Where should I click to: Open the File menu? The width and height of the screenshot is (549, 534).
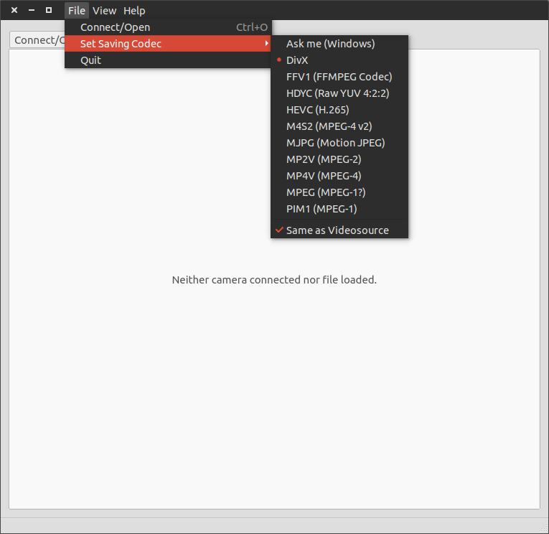click(x=77, y=11)
